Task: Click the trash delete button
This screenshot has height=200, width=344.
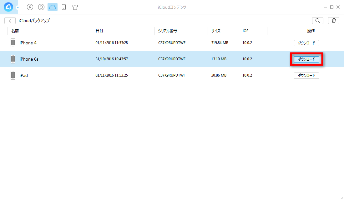Action: tap(334, 21)
